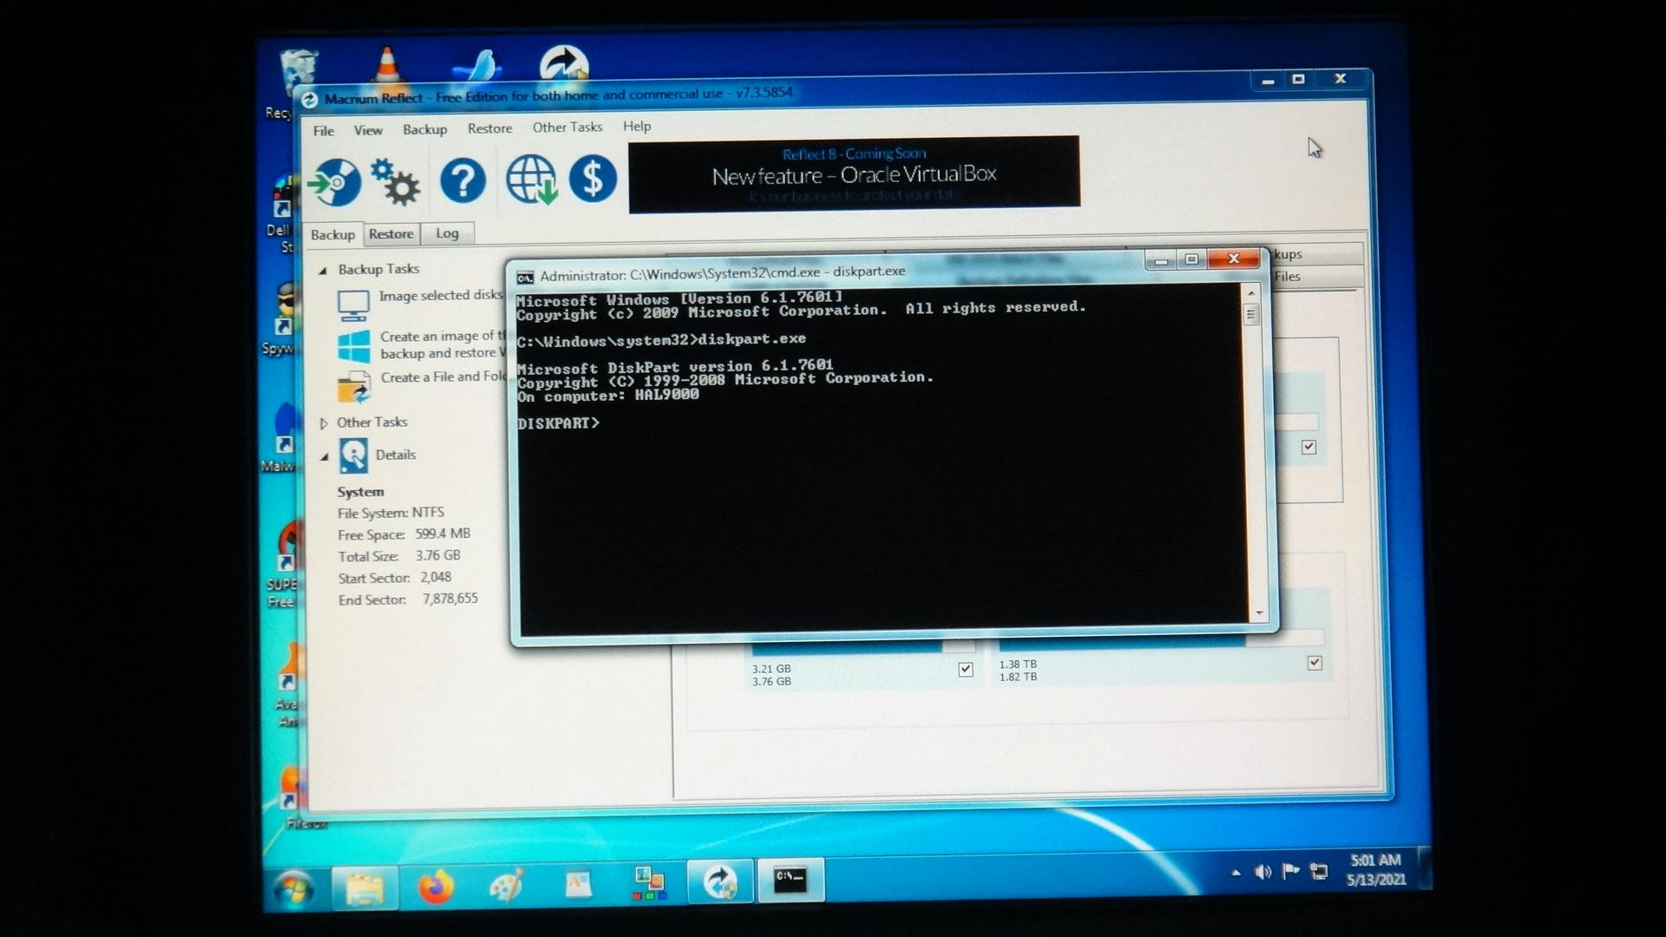Screen dimensions: 1666x937
Task: Open the Windows Start orb
Action: pos(294,889)
